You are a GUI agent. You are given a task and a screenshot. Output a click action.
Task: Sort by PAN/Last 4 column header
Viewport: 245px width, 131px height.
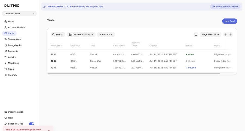pos(56,45)
